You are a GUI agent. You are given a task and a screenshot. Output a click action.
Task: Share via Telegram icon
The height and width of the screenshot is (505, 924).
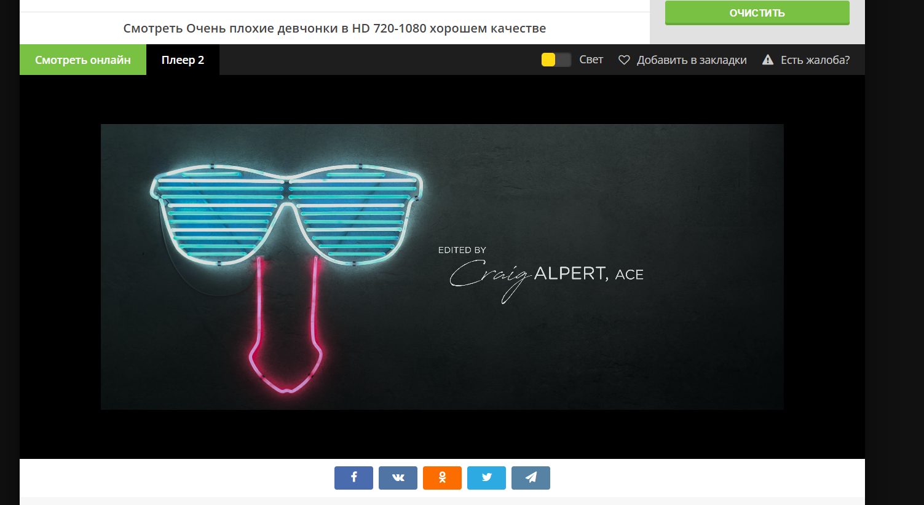pyautogui.click(x=531, y=478)
